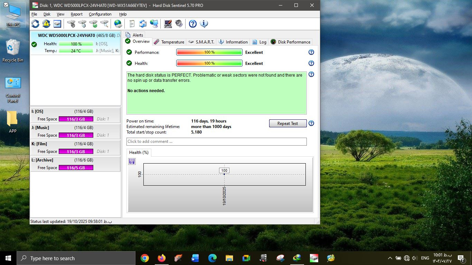Open the blue question mark Help icon
The image size is (472, 265).
pos(193,24)
